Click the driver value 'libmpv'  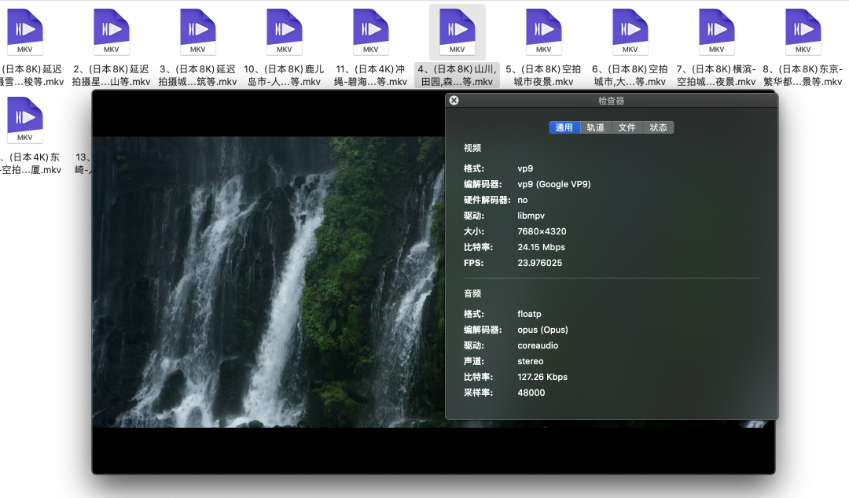click(531, 216)
